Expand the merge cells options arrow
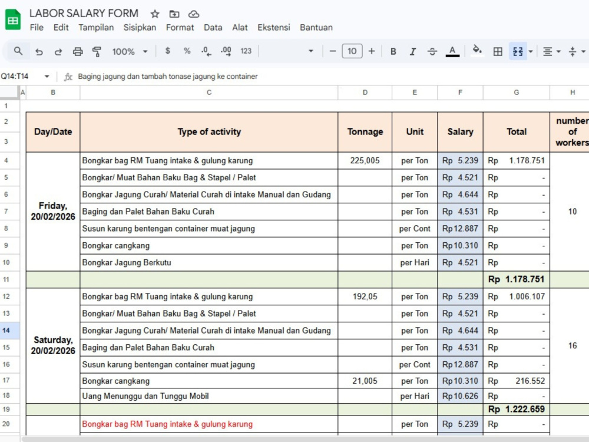The height and width of the screenshot is (442, 589). click(x=531, y=51)
